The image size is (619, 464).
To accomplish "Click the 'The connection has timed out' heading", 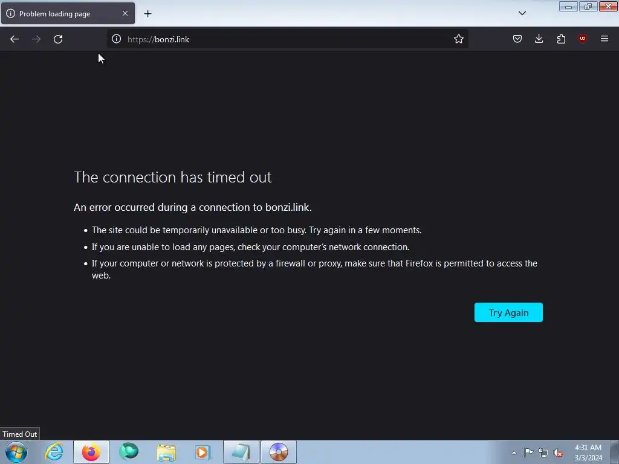I will [172, 177].
